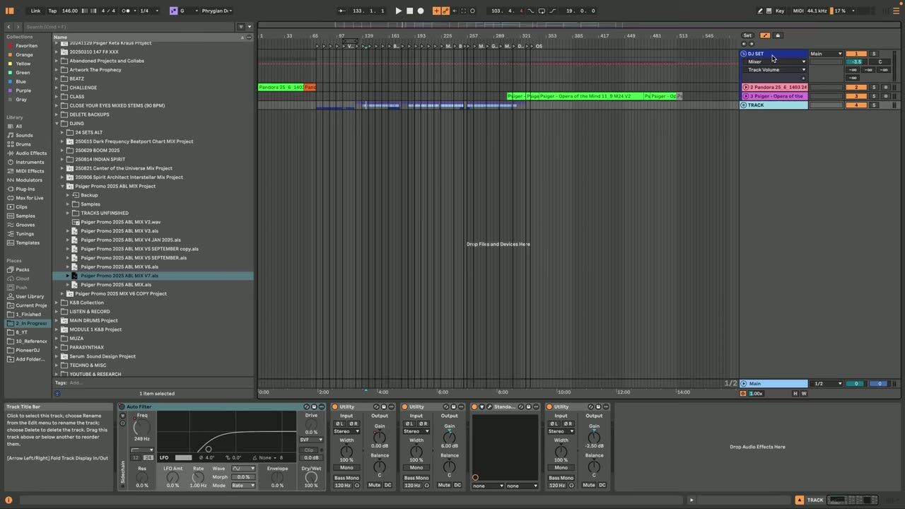The image size is (905, 509).
Task: Collapse the Psiger Promo 2025 ABL MIX Project folder
Action: coord(62,186)
